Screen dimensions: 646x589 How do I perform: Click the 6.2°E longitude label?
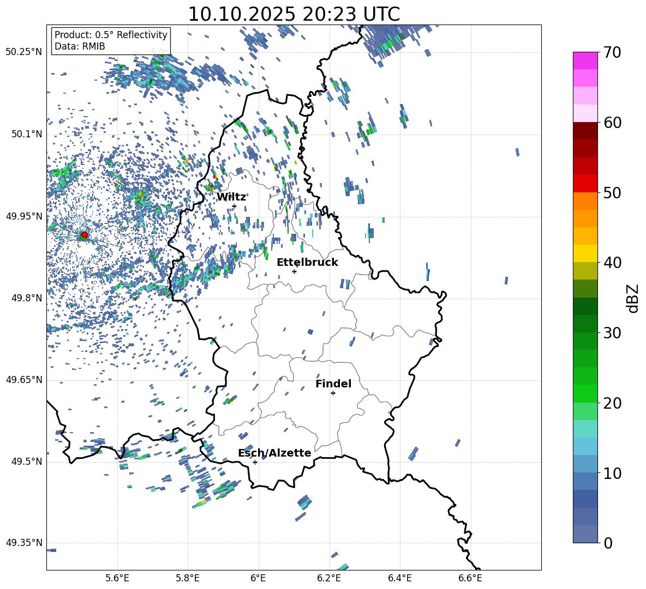329,578
